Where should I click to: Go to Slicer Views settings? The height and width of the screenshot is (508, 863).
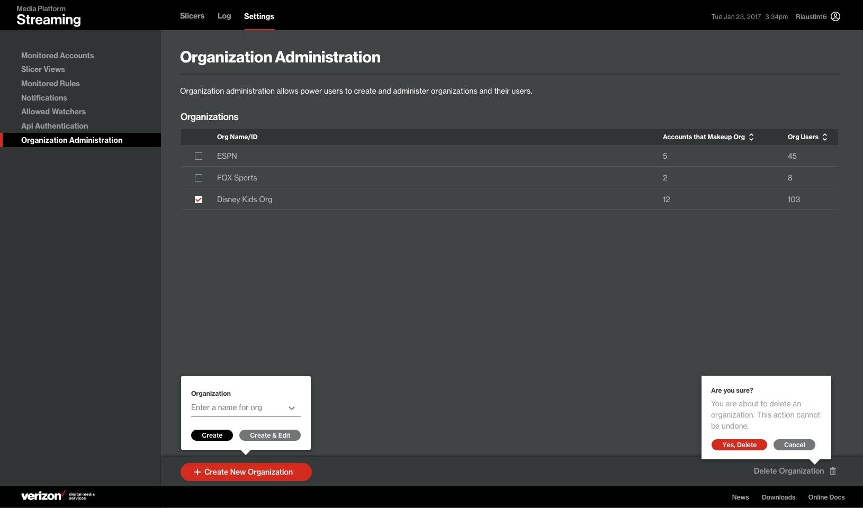(43, 69)
